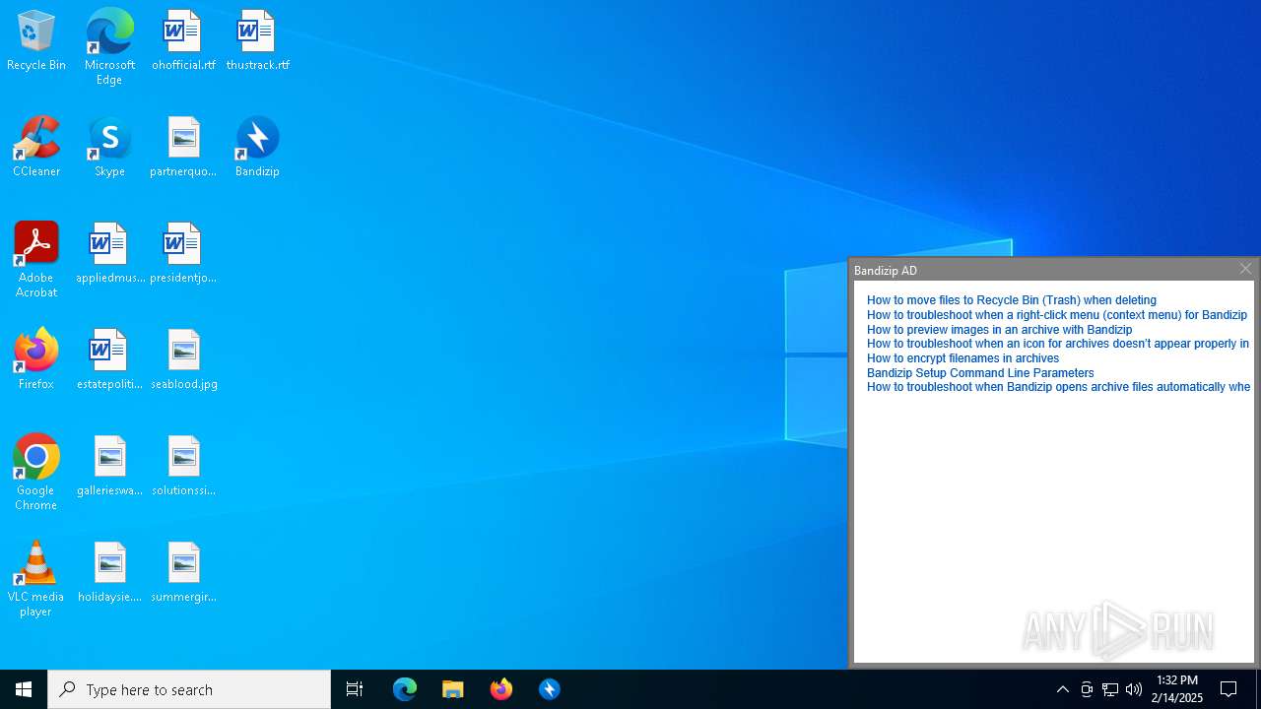This screenshot has height=709, width=1261.
Task: Open the notification center icon
Action: pos(1228,689)
